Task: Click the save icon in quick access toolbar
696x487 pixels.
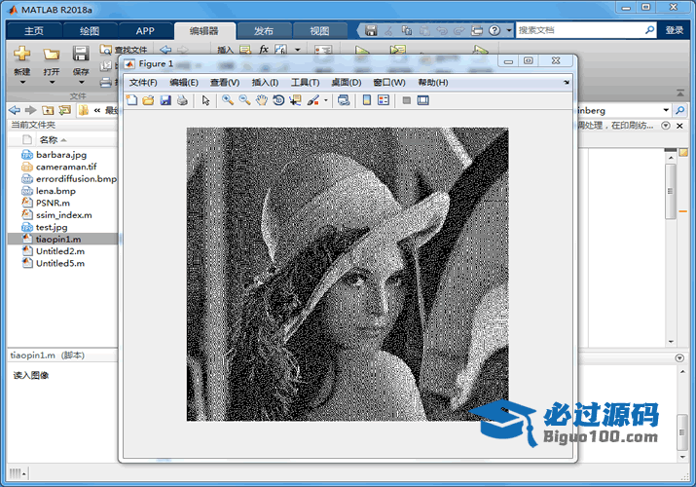Action: coord(371,30)
